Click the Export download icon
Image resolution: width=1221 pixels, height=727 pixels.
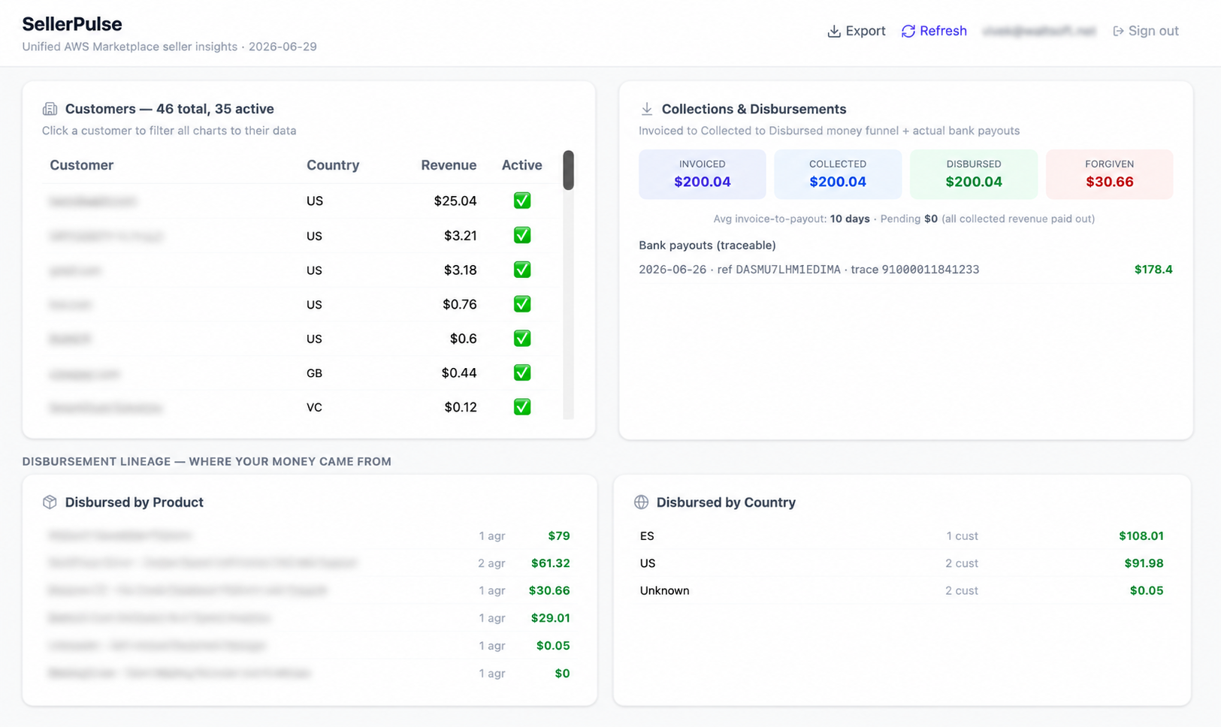833,32
